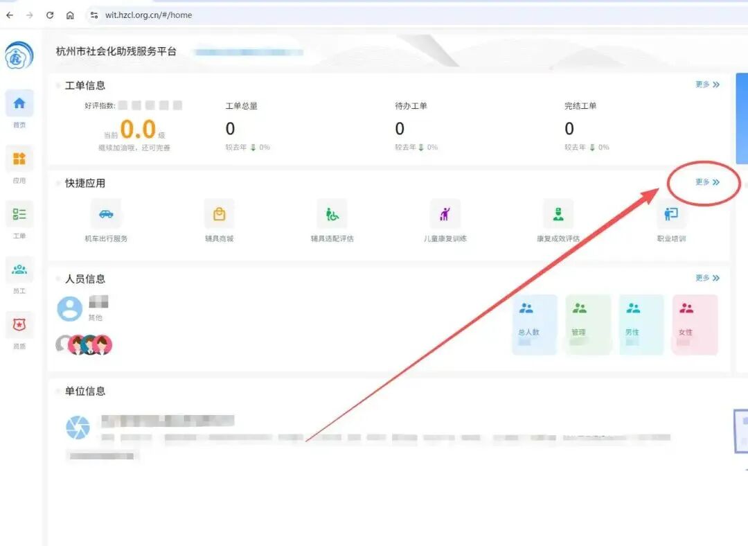Viewport: 748px width, 546px height.
Task: Click the browser forward arrow
Action: (x=30, y=15)
